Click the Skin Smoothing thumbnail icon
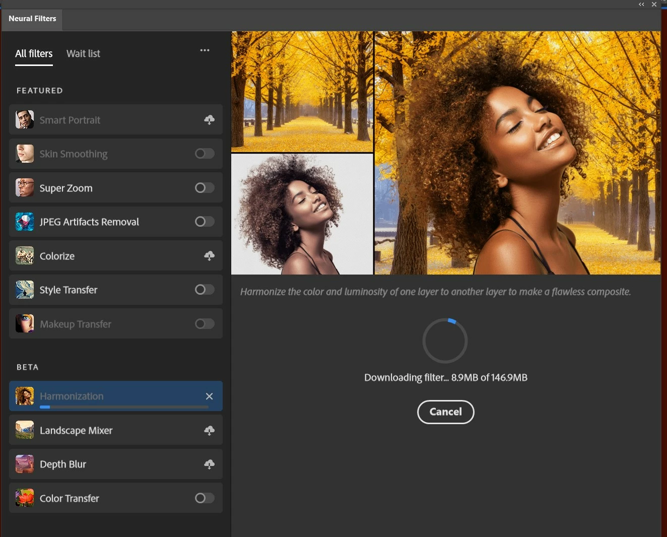Screen dimensions: 667x537 (25, 154)
